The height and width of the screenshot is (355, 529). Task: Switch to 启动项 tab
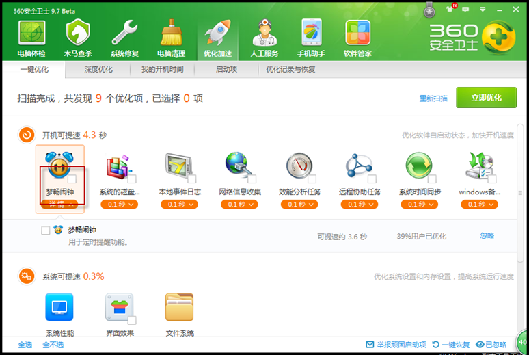(x=226, y=69)
